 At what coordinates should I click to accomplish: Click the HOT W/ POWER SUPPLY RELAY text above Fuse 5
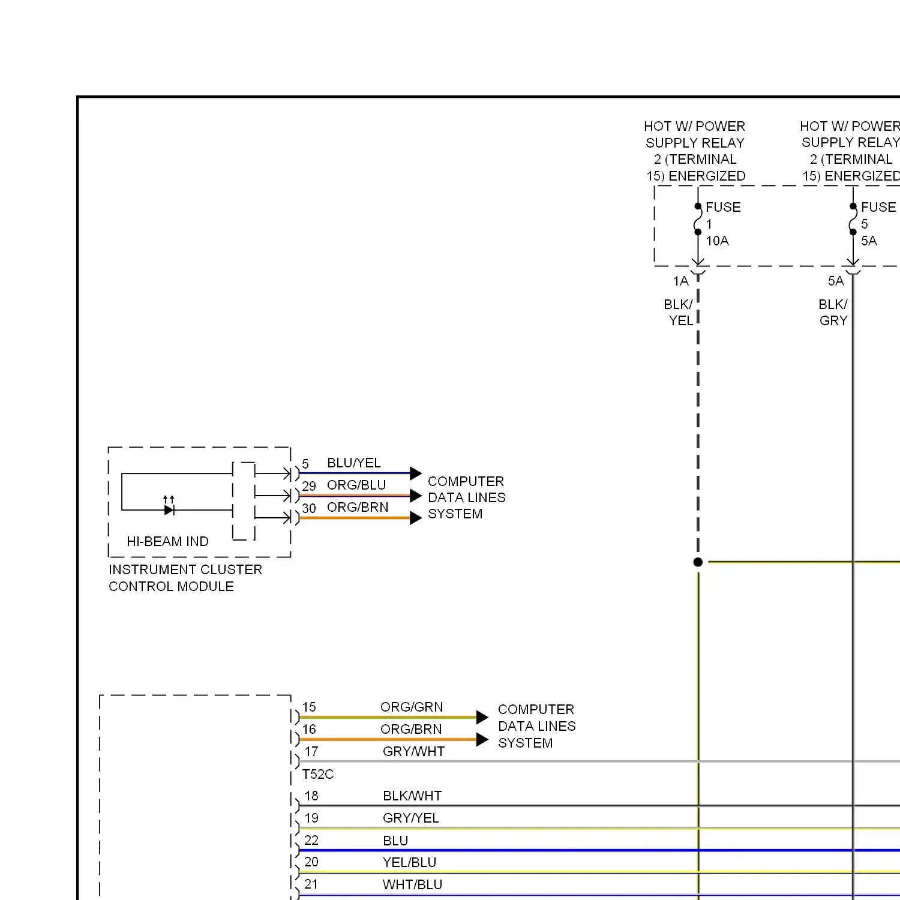[850, 151]
